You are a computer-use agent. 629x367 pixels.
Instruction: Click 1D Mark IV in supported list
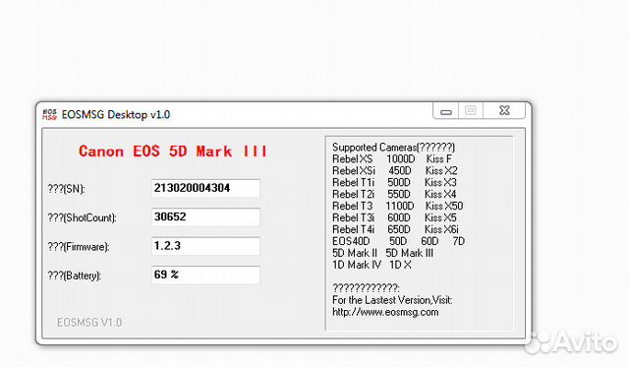click(x=357, y=265)
